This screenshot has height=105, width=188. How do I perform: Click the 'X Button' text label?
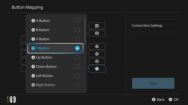43,39
